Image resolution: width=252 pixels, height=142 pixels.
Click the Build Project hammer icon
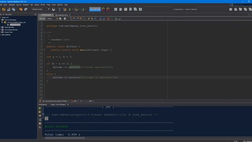[x=59, y=9]
